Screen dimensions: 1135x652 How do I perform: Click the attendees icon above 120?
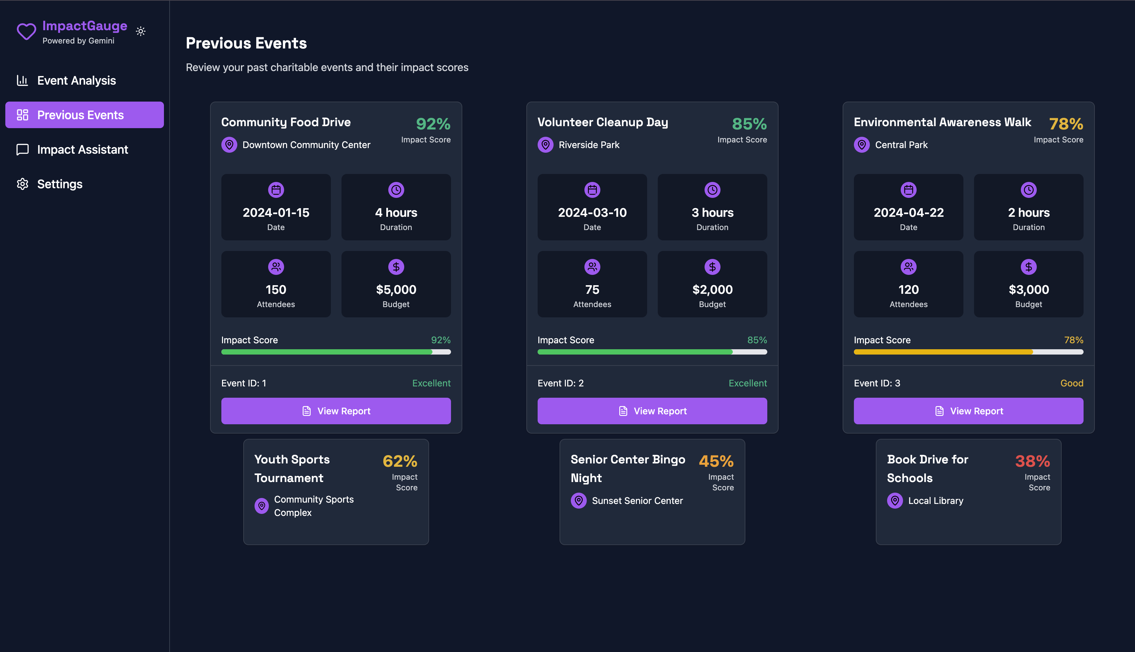(x=908, y=267)
